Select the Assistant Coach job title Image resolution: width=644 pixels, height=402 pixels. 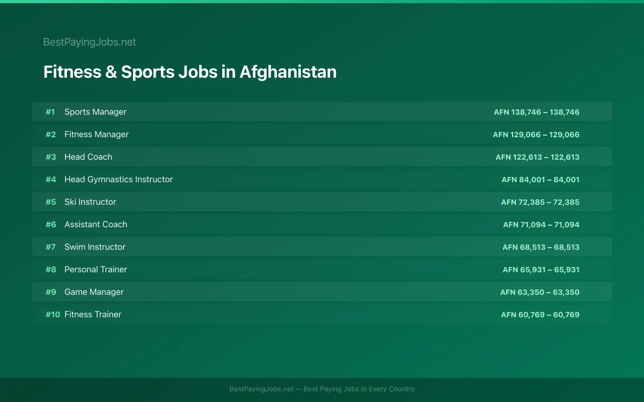pyautogui.click(x=96, y=225)
